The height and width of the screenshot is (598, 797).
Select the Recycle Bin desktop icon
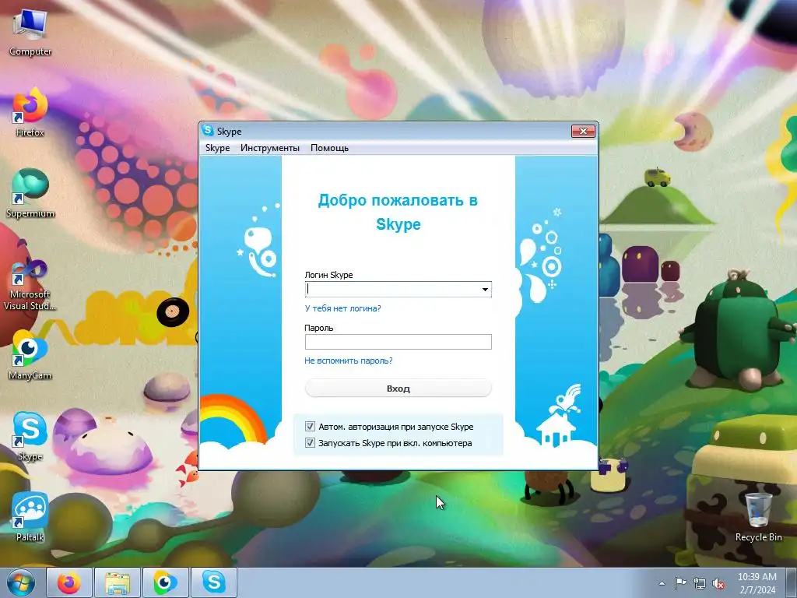coord(758,517)
